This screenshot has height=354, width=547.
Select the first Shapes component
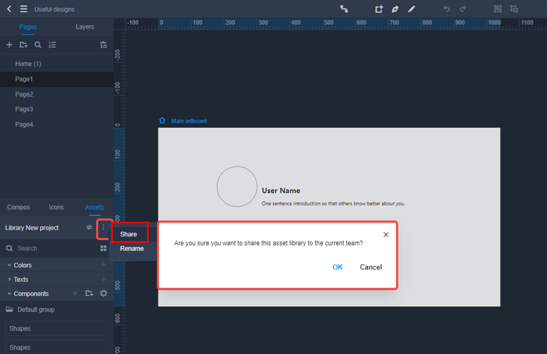point(56,328)
